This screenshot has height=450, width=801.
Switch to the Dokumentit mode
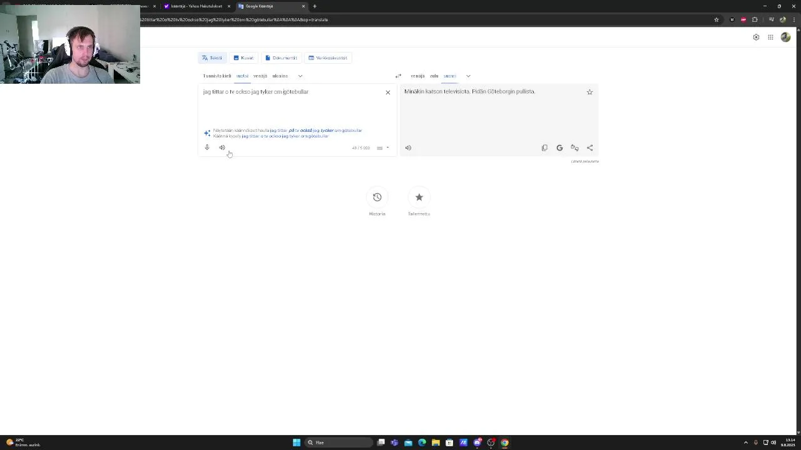pos(281,58)
